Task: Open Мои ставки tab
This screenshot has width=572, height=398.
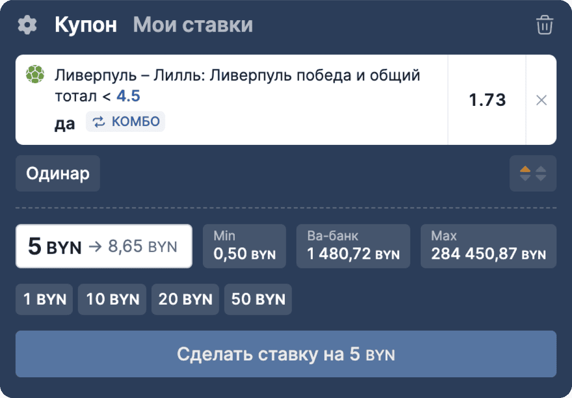Action: [193, 25]
